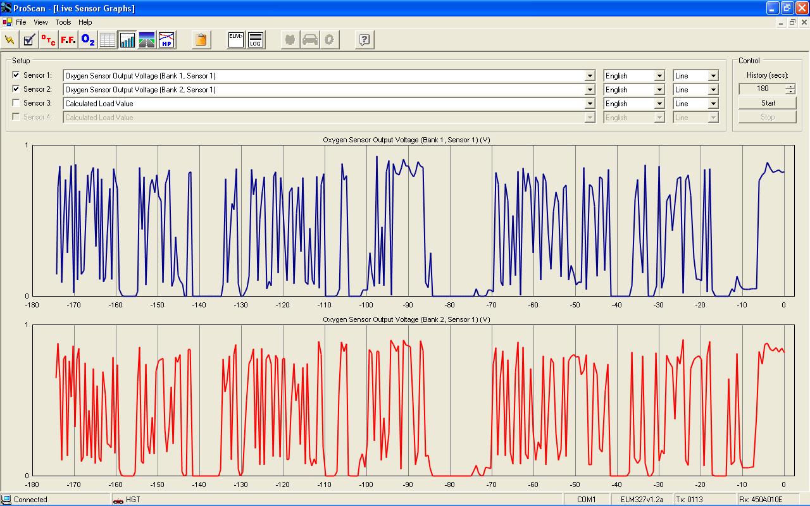Expand Sensor 3 Line graph type dropdown
The image size is (810, 506).
[713, 104]
